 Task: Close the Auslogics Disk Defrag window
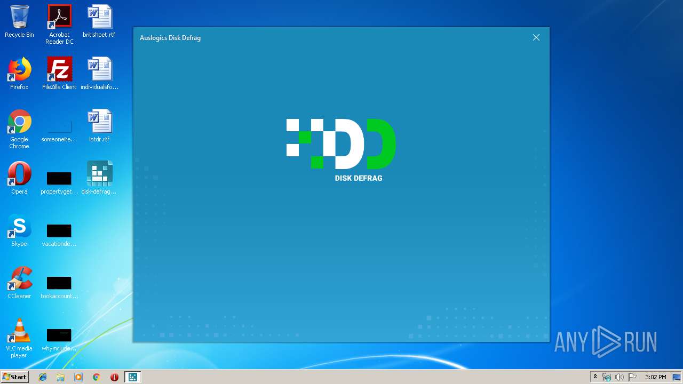pos(536,37)
